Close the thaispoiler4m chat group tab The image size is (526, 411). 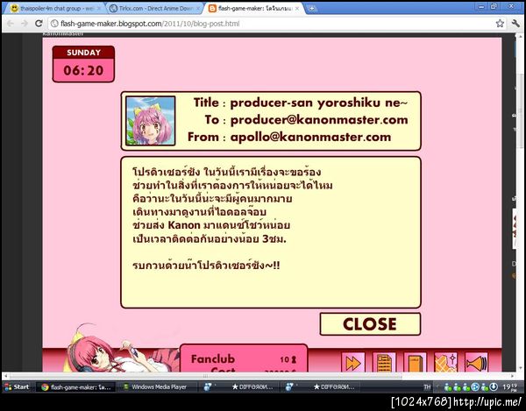click(x=99, y=9)
